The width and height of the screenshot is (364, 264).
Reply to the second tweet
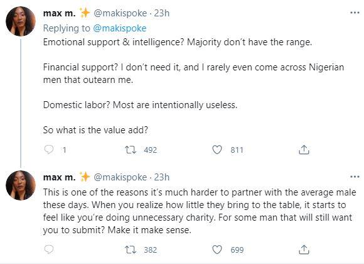pyautogui.click(x=49, y=250)
